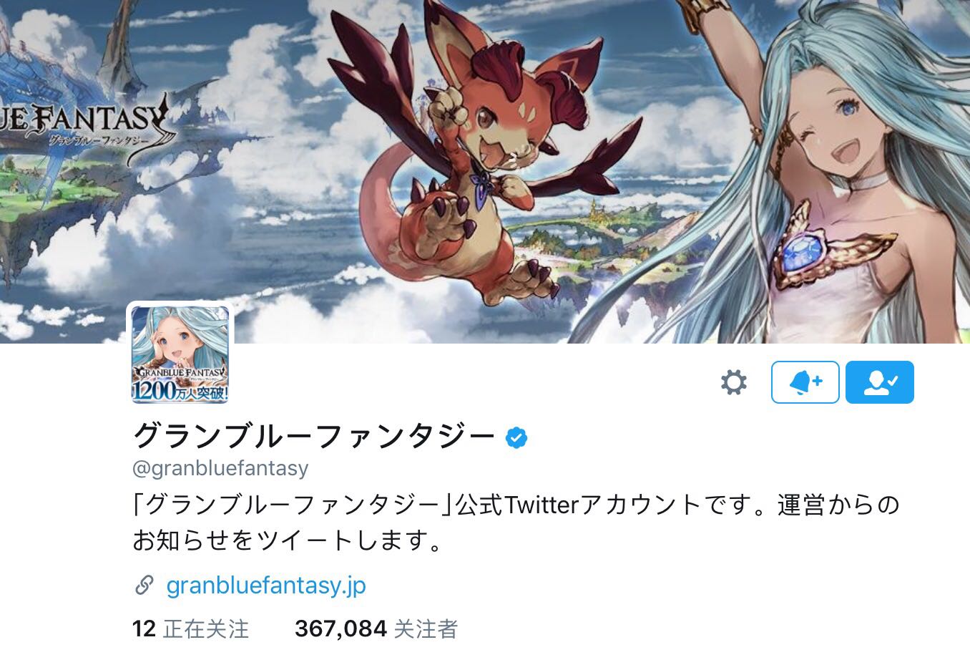Click the chain link icon
The image size is (970, 665).
pos(144,586)
